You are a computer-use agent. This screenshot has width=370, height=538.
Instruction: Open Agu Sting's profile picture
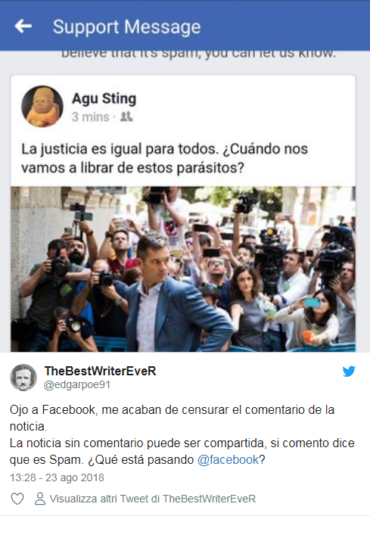click(42, 106)
